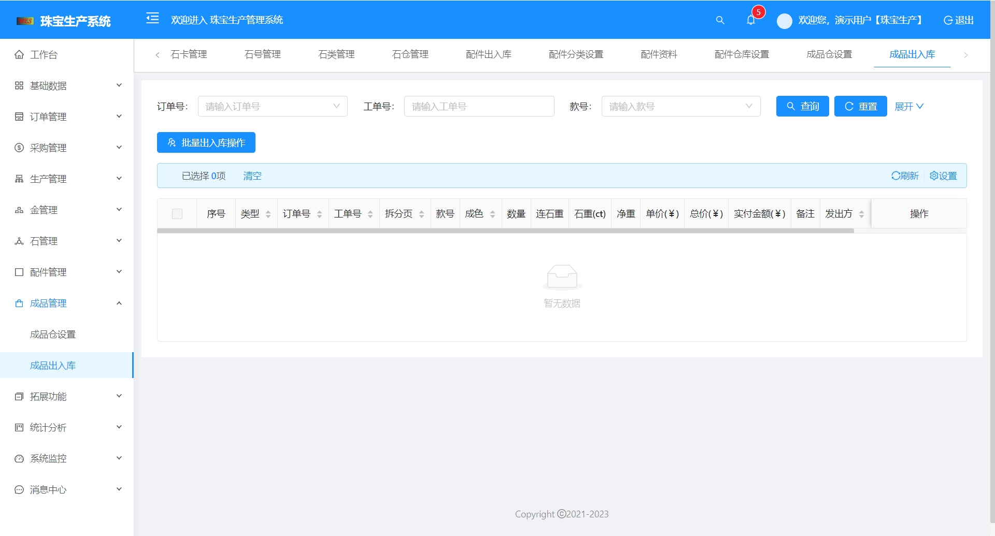Focus the 工单号 input field
Image resolution: width=995 pixels, height=536 pixels.
479,106
